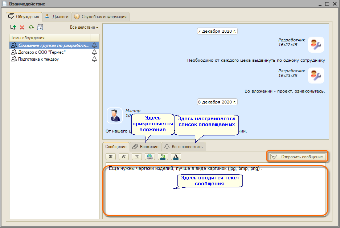This screenshot has height=228, width=340.
Task: Insert a hyperlink into the message
Action: pyautogui.click(x=149, y=157)
